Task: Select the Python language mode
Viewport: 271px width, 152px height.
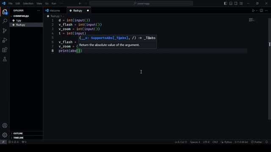Action: click(x=228, y=142)
